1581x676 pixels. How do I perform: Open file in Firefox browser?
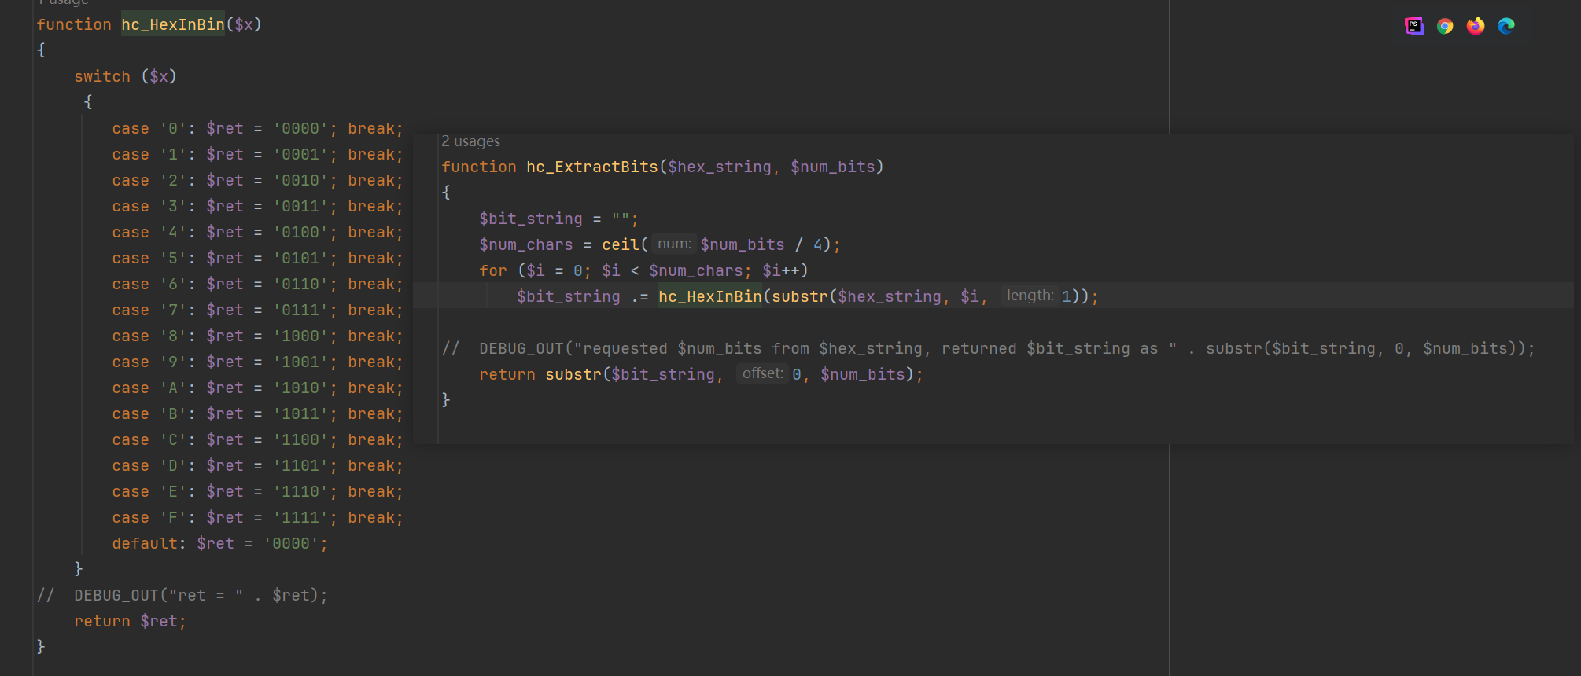(1476, 26)
